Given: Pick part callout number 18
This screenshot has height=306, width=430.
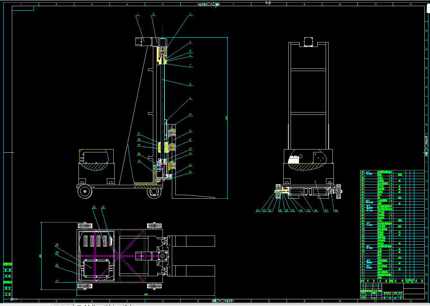Looking at the screenshot, I should coord(139,139).
